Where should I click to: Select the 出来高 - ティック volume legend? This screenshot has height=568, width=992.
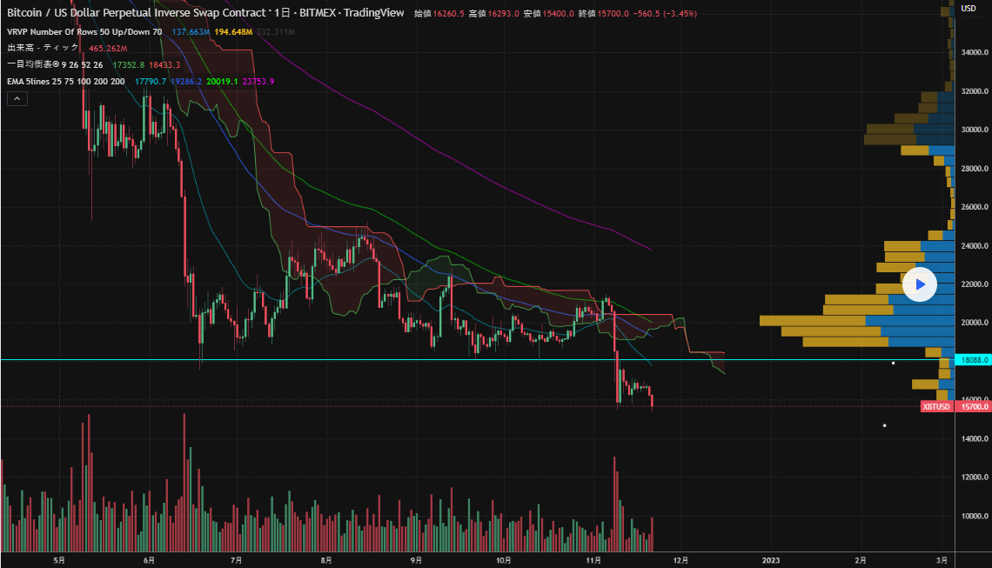(x=44, y=48)
